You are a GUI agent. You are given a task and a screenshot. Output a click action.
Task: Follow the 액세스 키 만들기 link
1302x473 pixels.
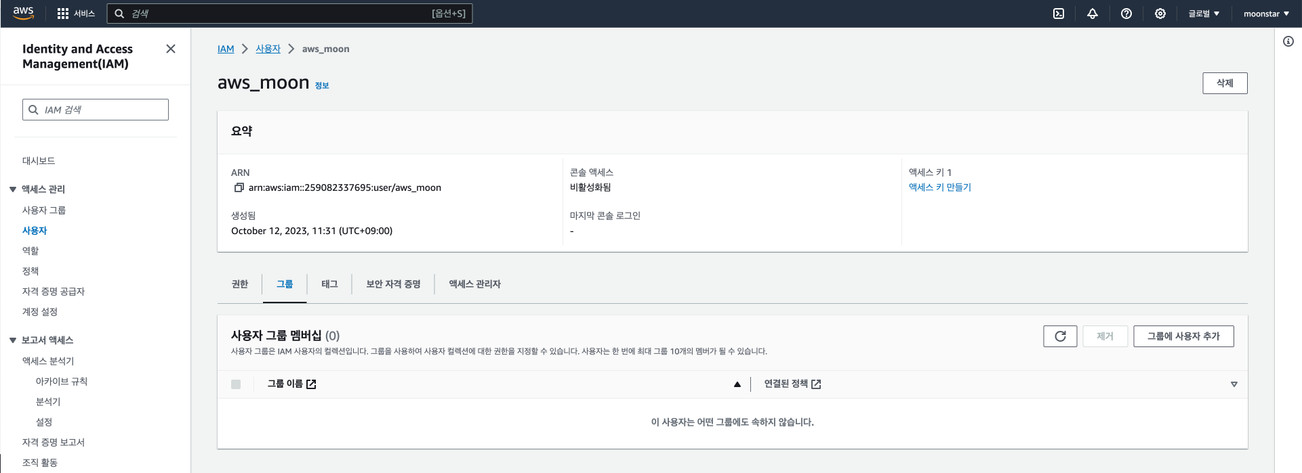[939, 187]
